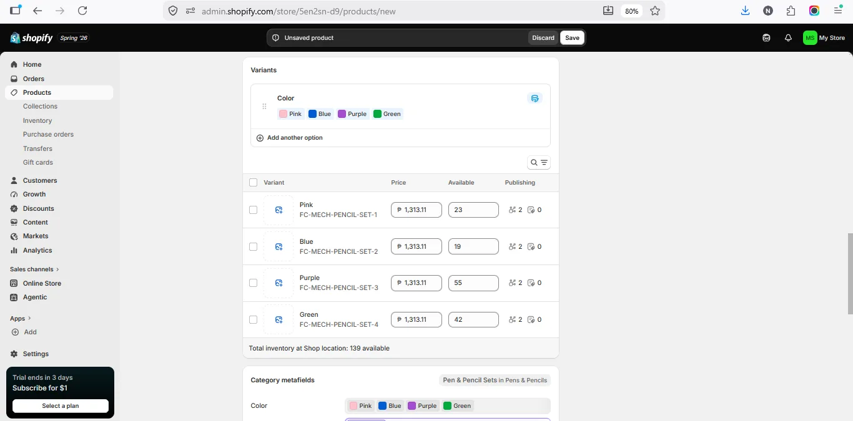Click FC-MECH-PENCIL-SET-3 SKU text
Screen dimensions: 853x421
pos(339,288)
